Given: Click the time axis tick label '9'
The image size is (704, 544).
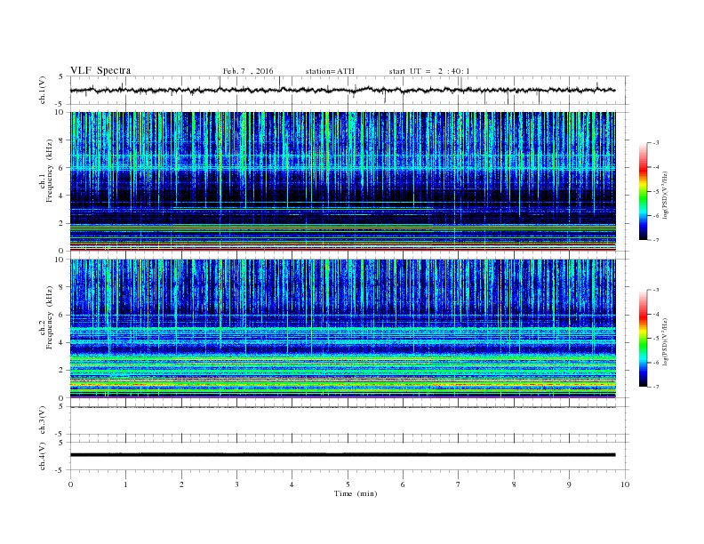Looking at the screenshot, I should tap(569, 484).
